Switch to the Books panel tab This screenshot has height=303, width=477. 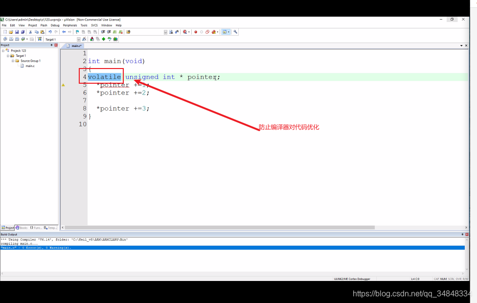22,228
